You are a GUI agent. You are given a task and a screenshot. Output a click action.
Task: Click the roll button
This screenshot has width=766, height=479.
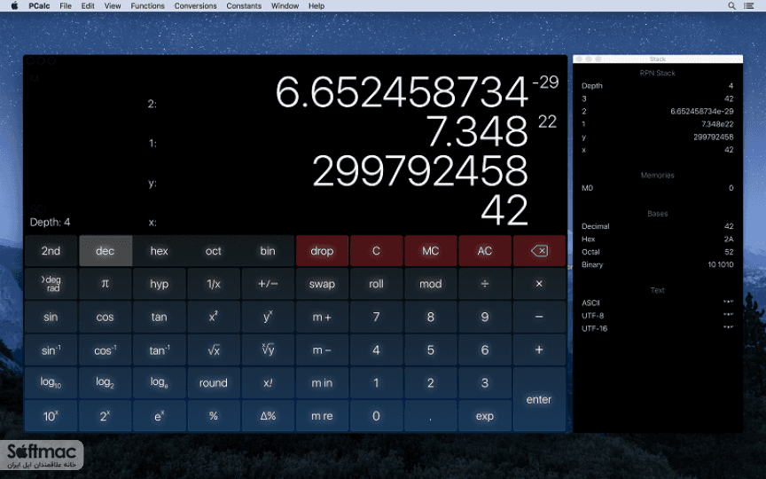coord(376,284)
